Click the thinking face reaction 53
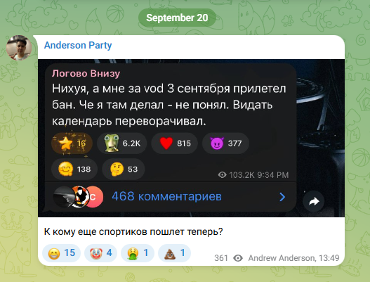 click(123, 169)
